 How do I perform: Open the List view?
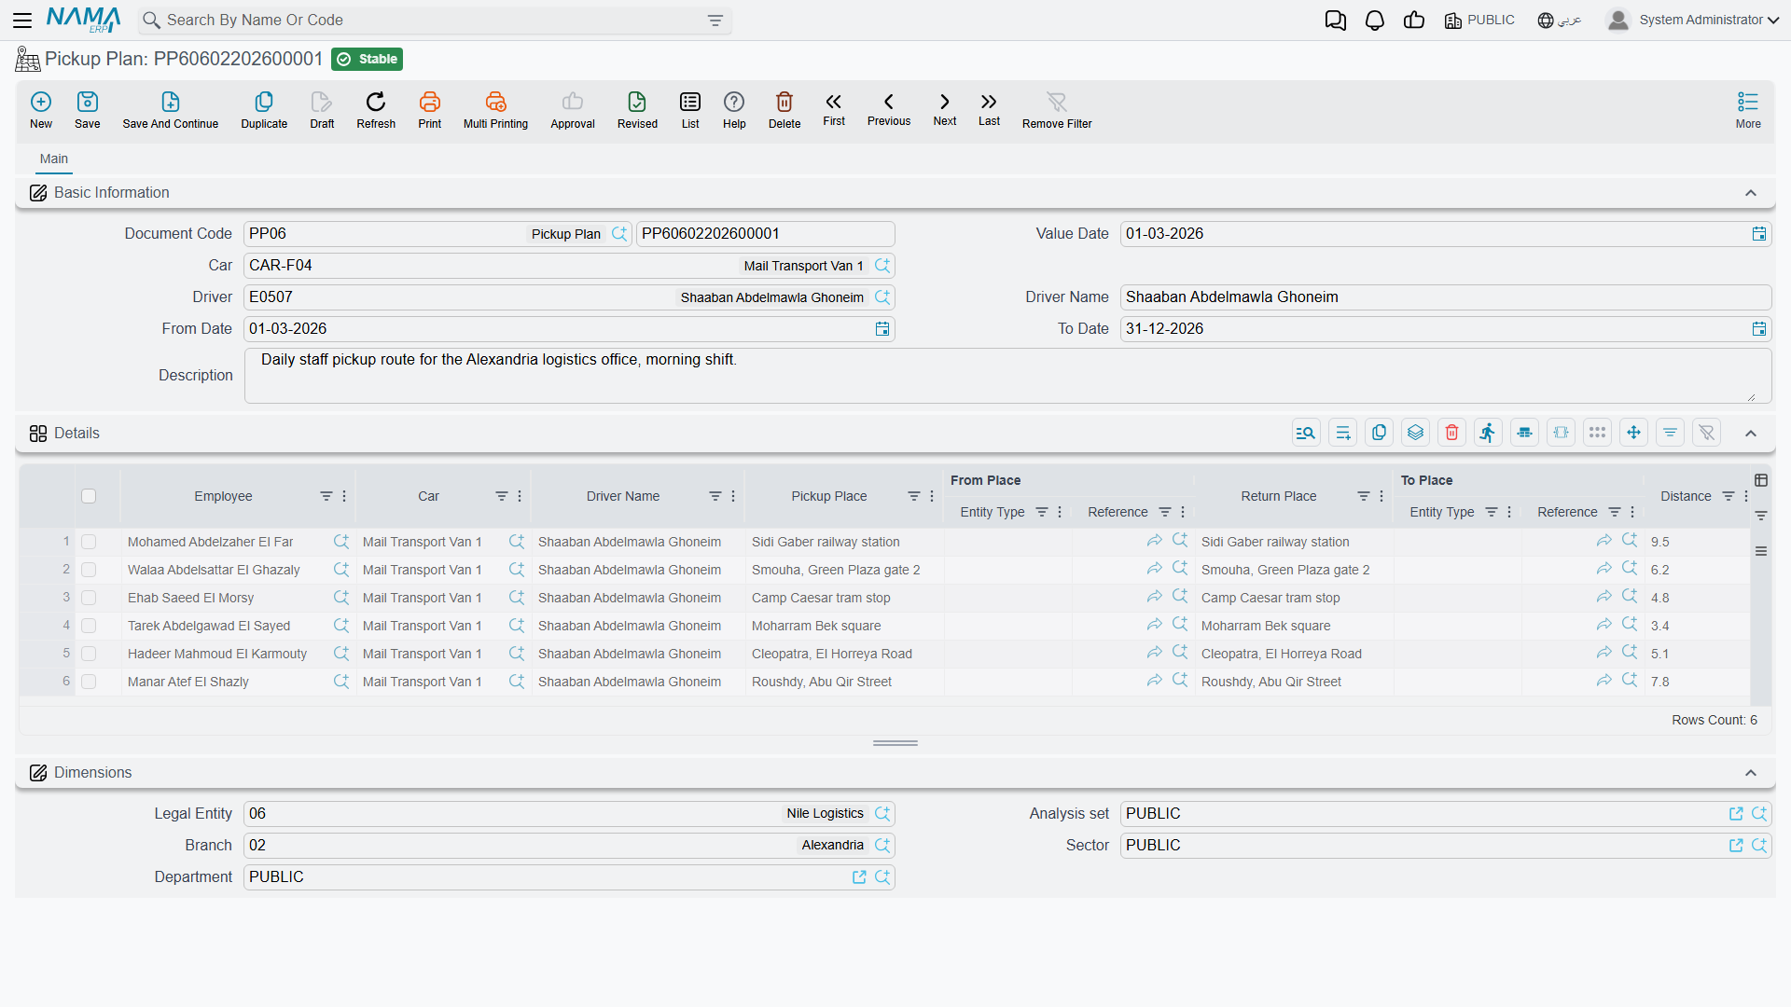pos(690,109)
